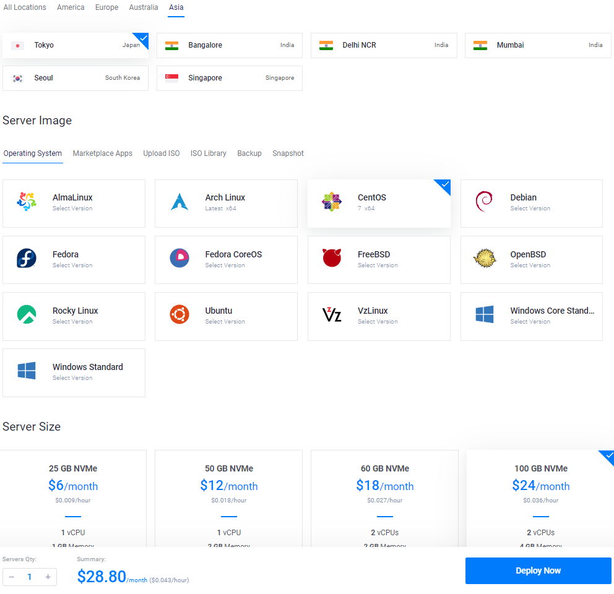614x594 pixels.
Task: Open the Backup tab
Action: point(249,153)
